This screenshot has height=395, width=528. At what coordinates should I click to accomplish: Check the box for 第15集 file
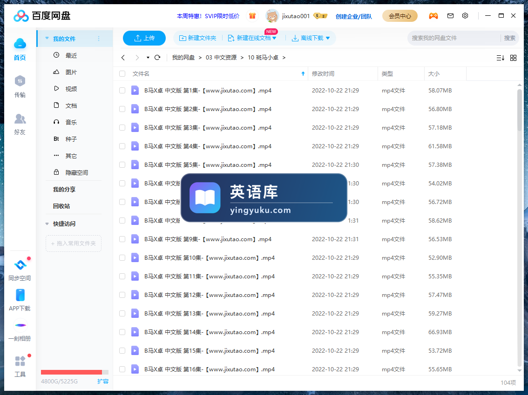[x=122, y=351]
